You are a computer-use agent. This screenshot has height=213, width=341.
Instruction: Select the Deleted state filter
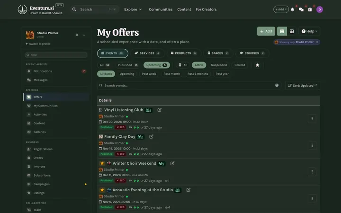240,65
